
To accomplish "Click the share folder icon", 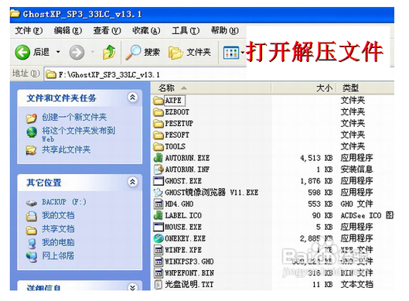I will (x=31, y=150).
